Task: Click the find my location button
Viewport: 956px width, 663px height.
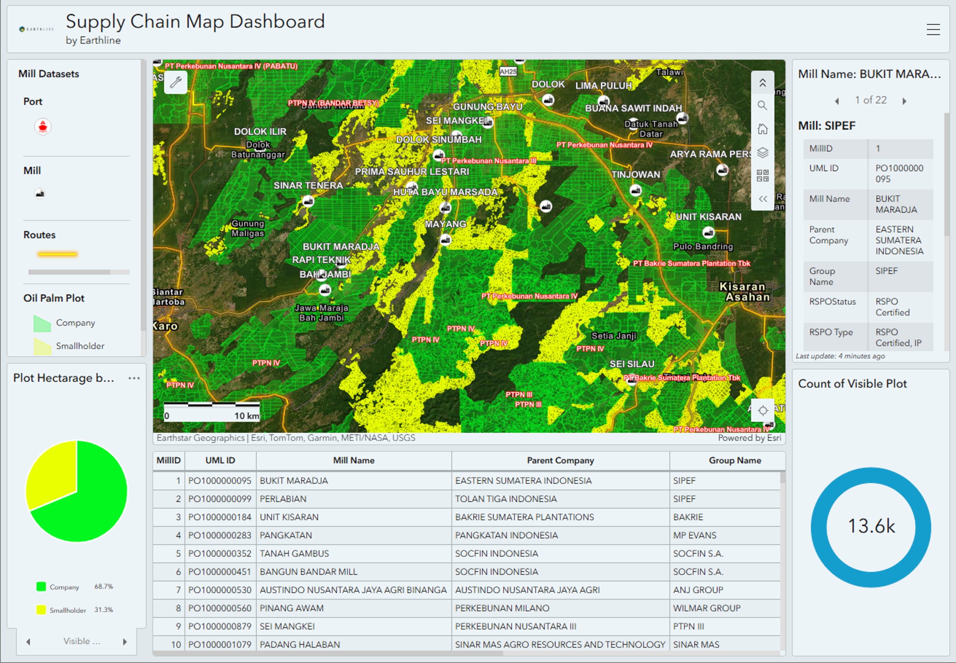Action: click(763, 410)
